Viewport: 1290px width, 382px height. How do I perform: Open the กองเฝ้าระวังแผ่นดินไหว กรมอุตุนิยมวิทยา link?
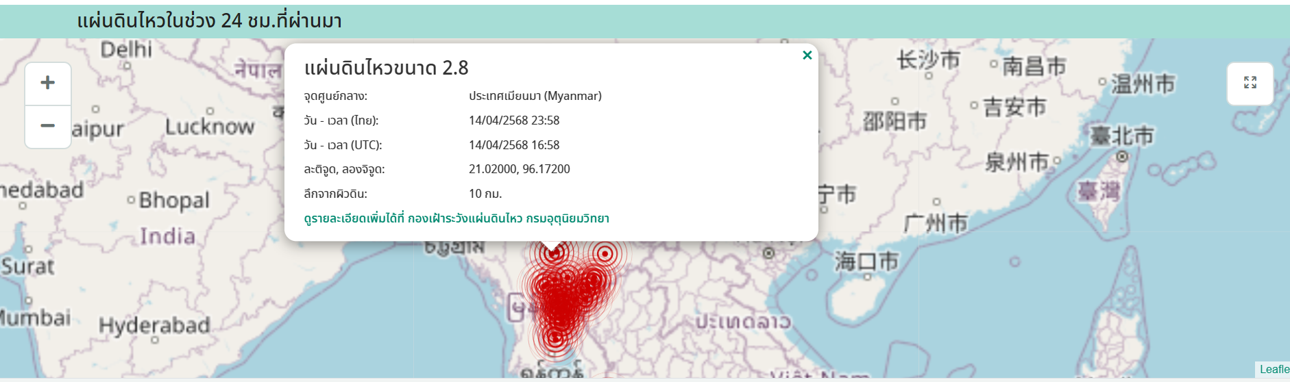[x=507, y=218]
